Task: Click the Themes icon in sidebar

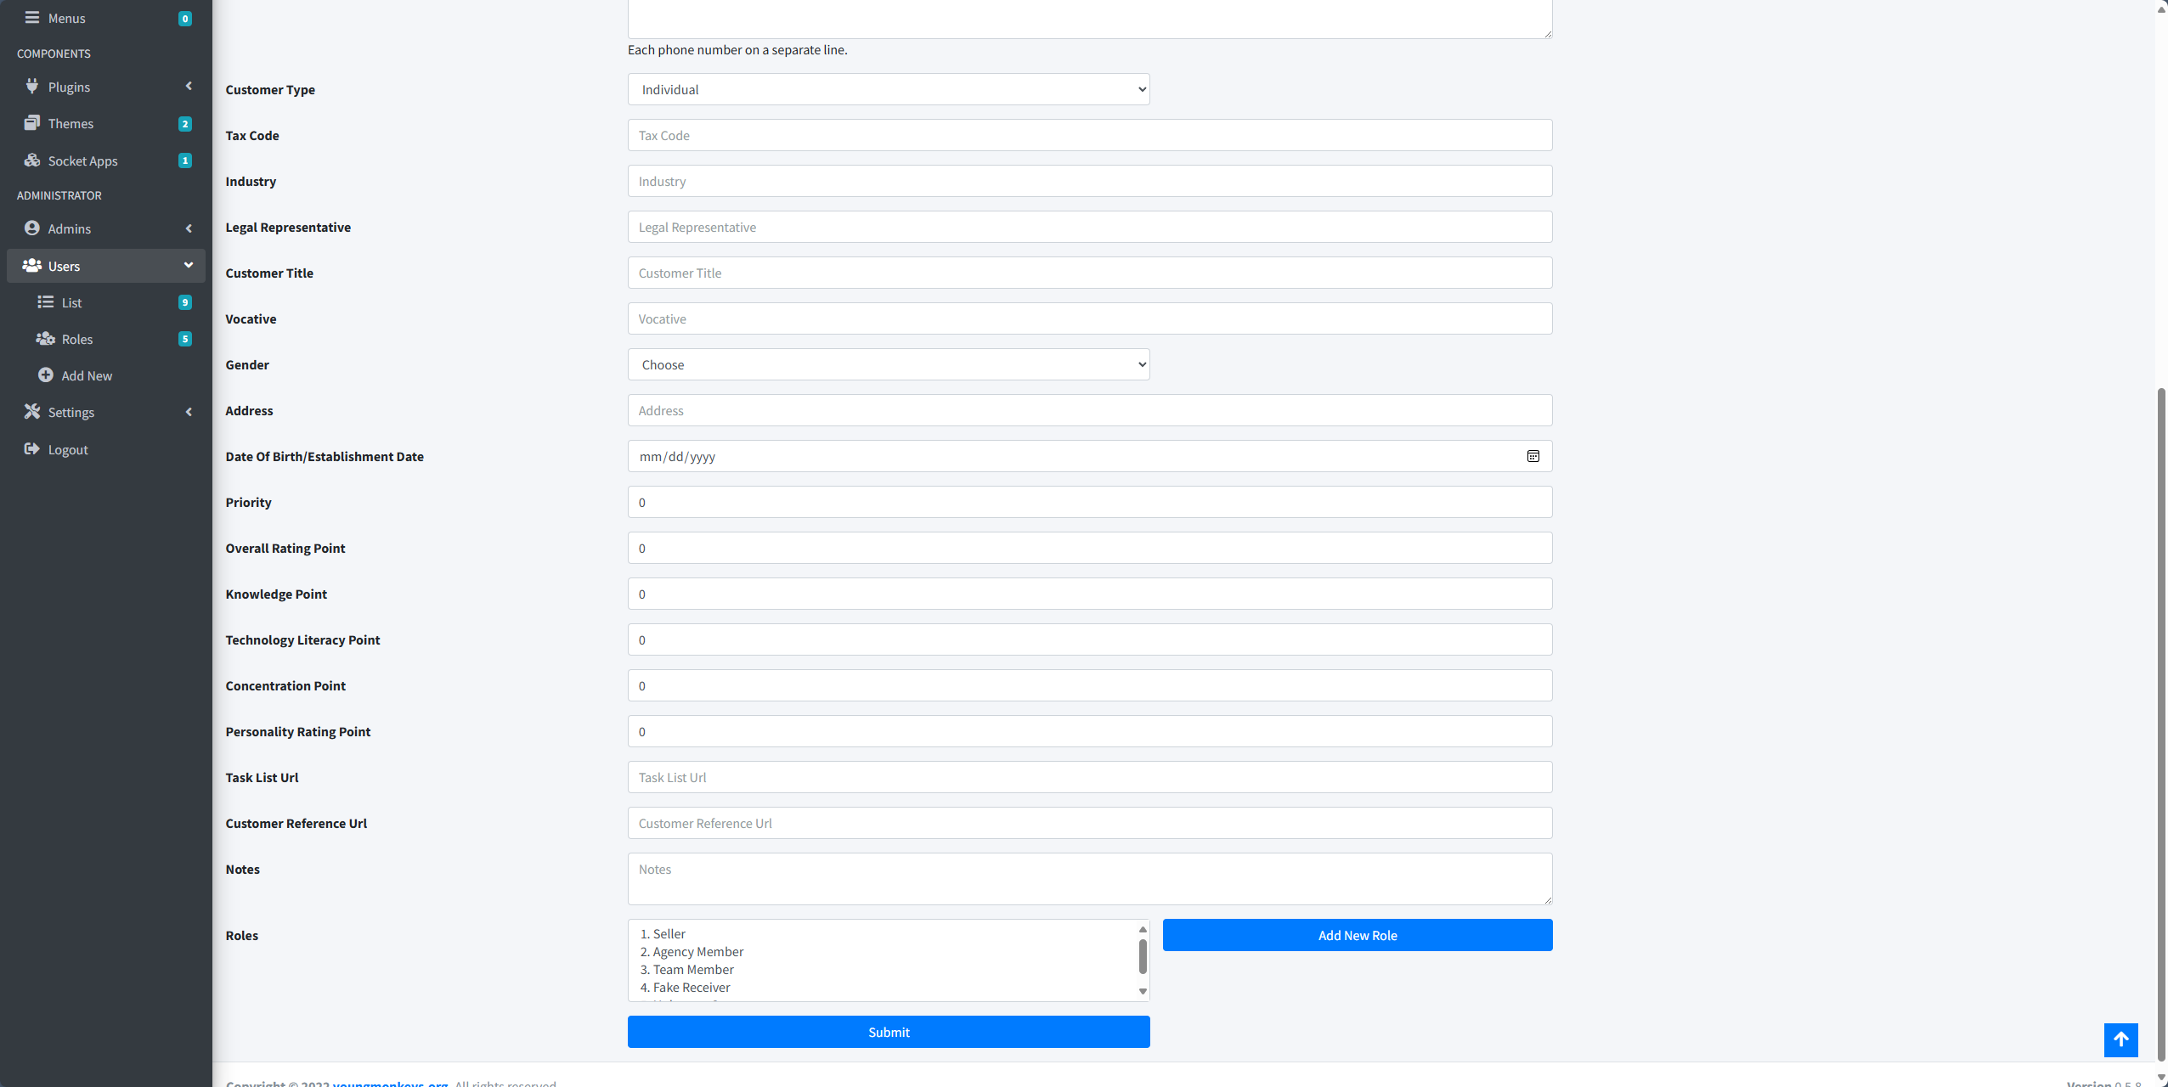Action: click(32, 122)
